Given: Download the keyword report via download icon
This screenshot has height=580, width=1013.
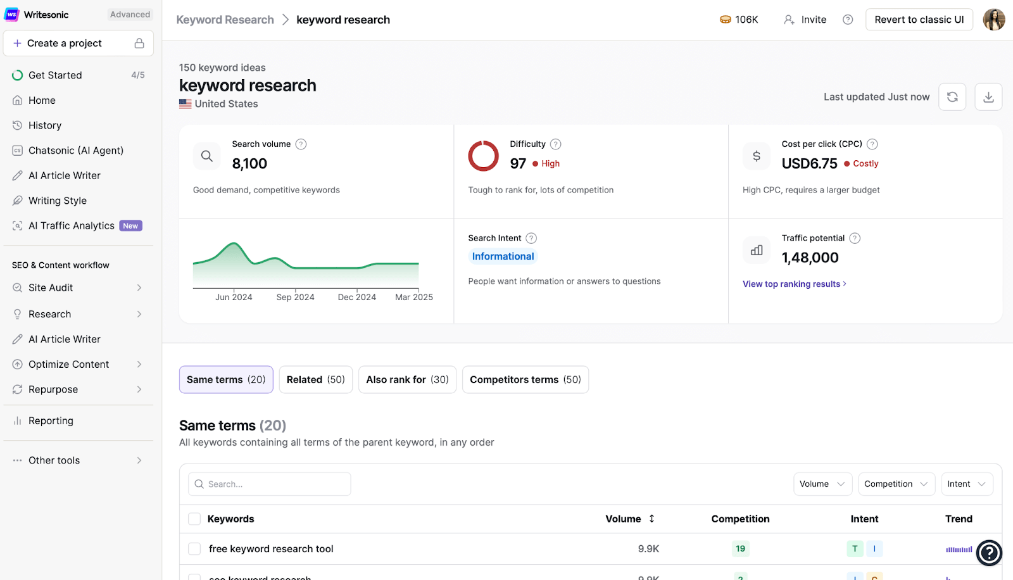Looking at the screenshot, I should pyautogui.click(x=988, y=96).
